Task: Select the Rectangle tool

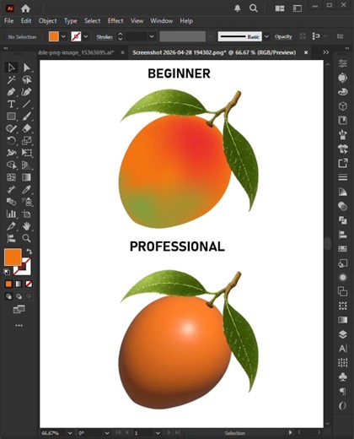Action: 11,117
